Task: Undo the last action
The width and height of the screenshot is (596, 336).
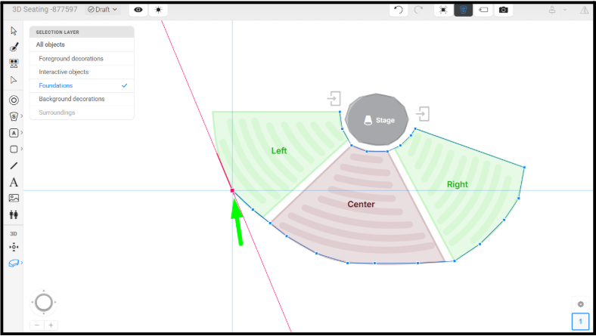Action: click(x=398, y=10)
